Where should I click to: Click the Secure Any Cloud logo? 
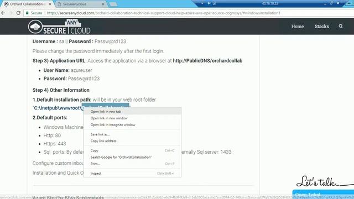(x=59, y=27)
